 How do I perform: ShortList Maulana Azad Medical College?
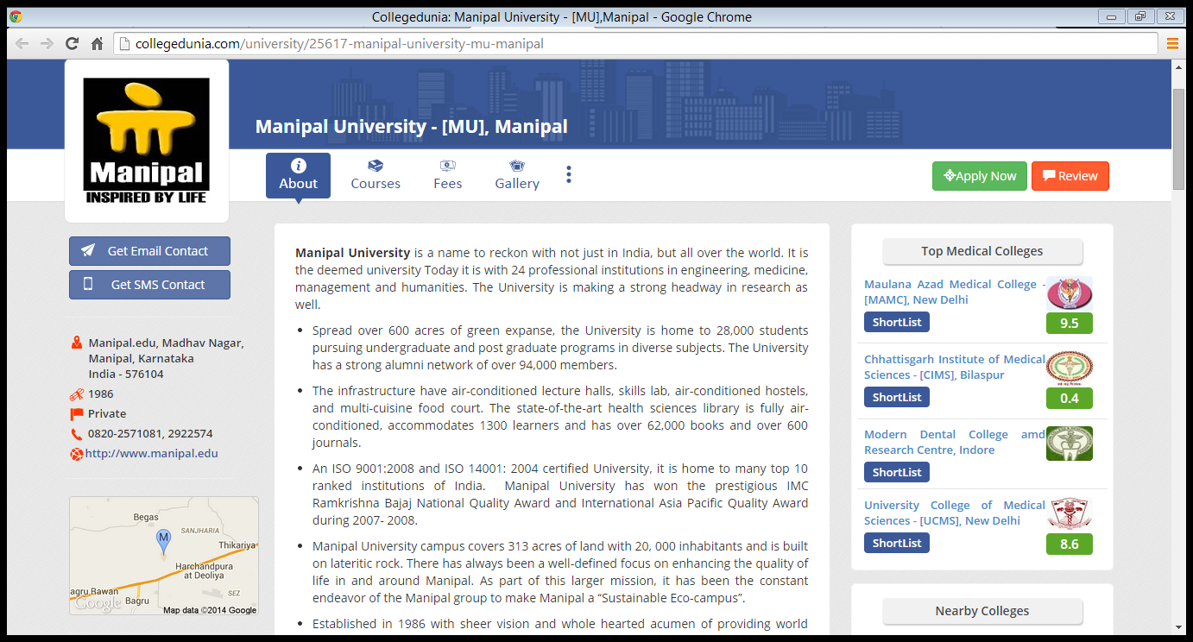point(896,322)
